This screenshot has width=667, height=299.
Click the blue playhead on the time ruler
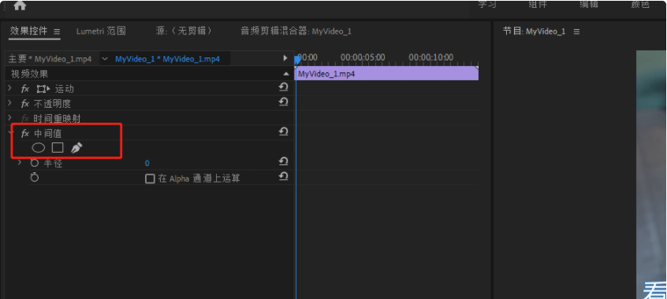[x=297, y=60]
